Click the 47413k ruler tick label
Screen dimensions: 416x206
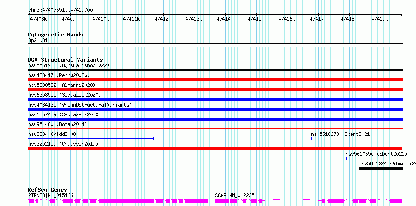tap(194, 19)
